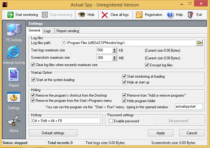Open the About sidebar section
Screen dimensions: 210x148
14,124
